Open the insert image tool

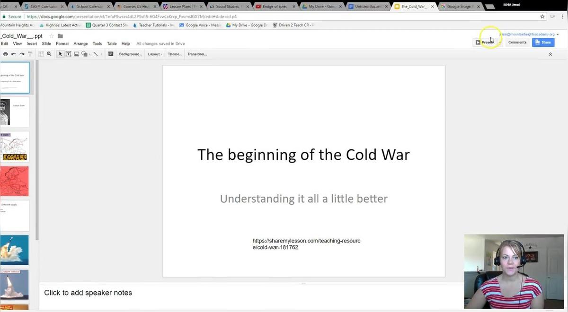coord(76,54)
